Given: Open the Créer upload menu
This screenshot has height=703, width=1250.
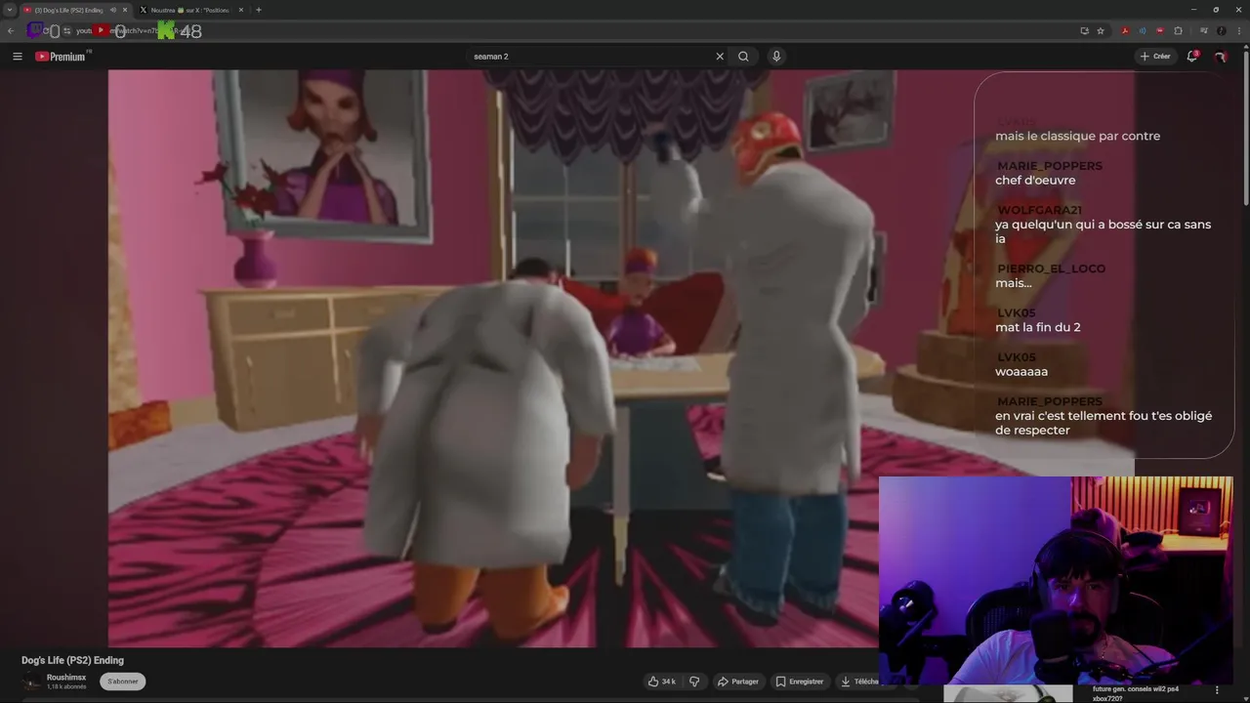Looking at the screenshot, I should click(1155, 57).
